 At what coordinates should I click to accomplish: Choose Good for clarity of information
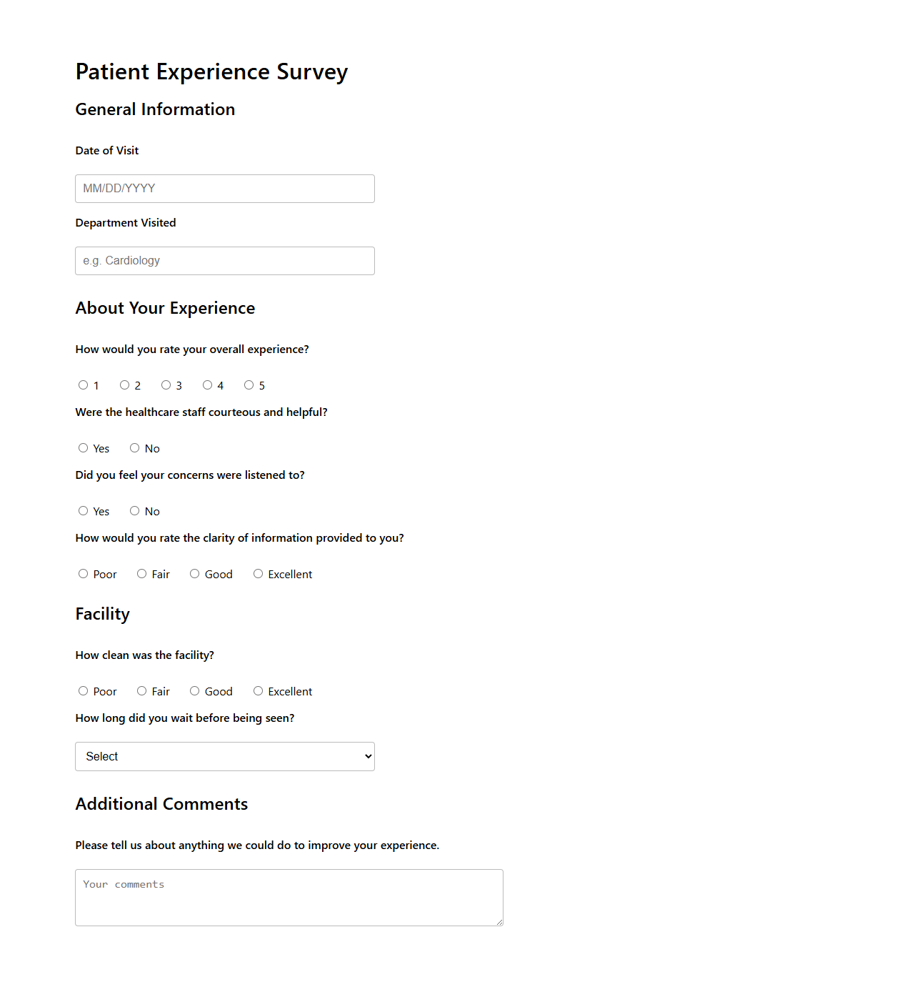pos(194,573)
